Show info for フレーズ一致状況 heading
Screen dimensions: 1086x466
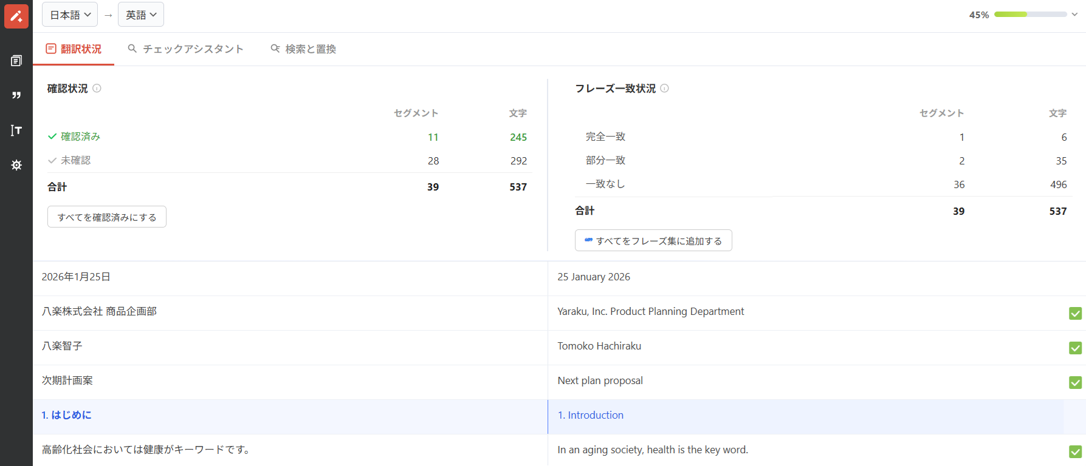[x=664, y=88]
